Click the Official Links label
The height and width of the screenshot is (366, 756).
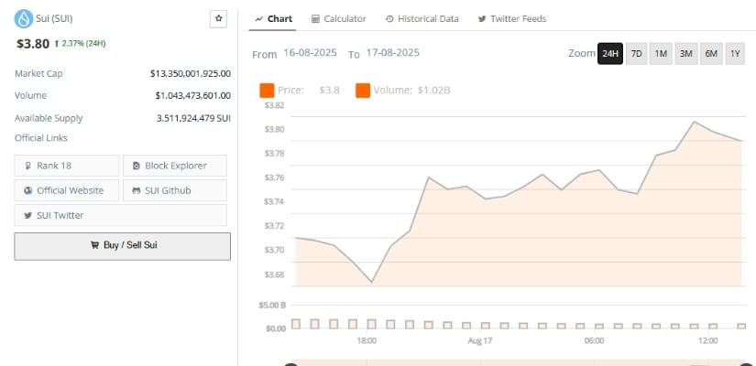point(41,138)
